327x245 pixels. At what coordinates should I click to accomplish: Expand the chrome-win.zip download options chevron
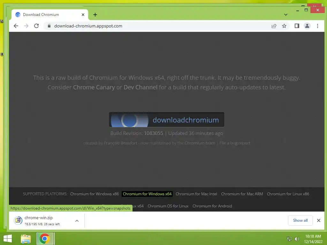[77, 221]
